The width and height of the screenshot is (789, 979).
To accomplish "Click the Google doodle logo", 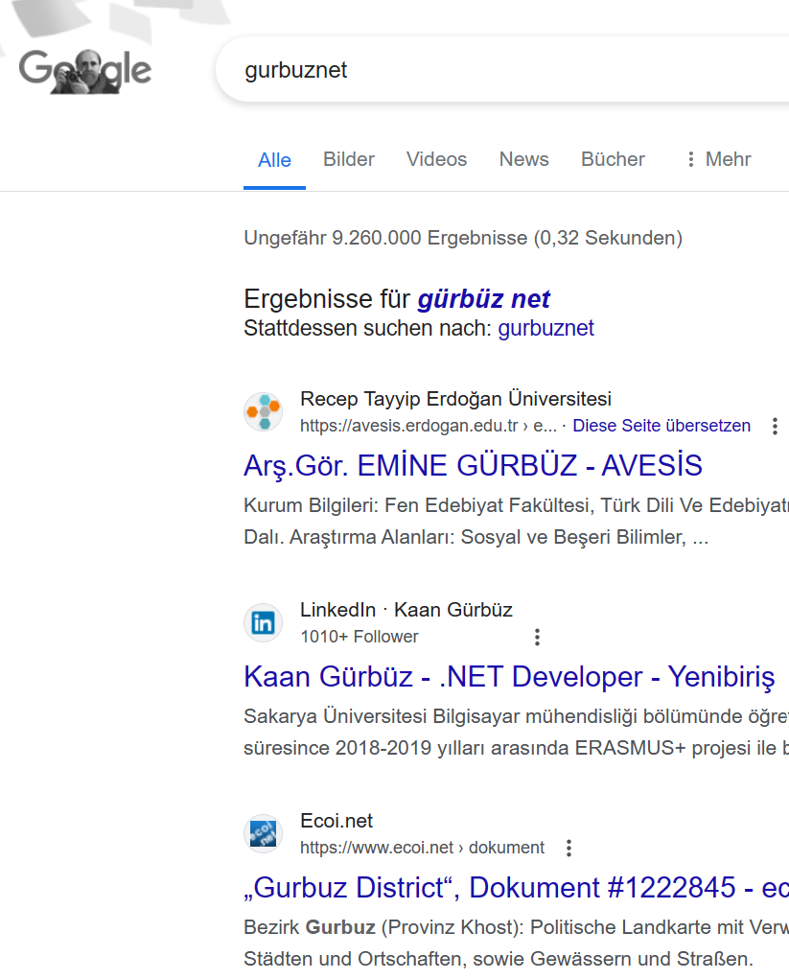I will pos(85,71).
